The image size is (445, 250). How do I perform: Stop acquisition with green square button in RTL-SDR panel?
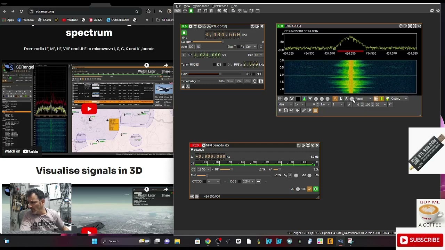pyautogui.click(x=184, y=33)
